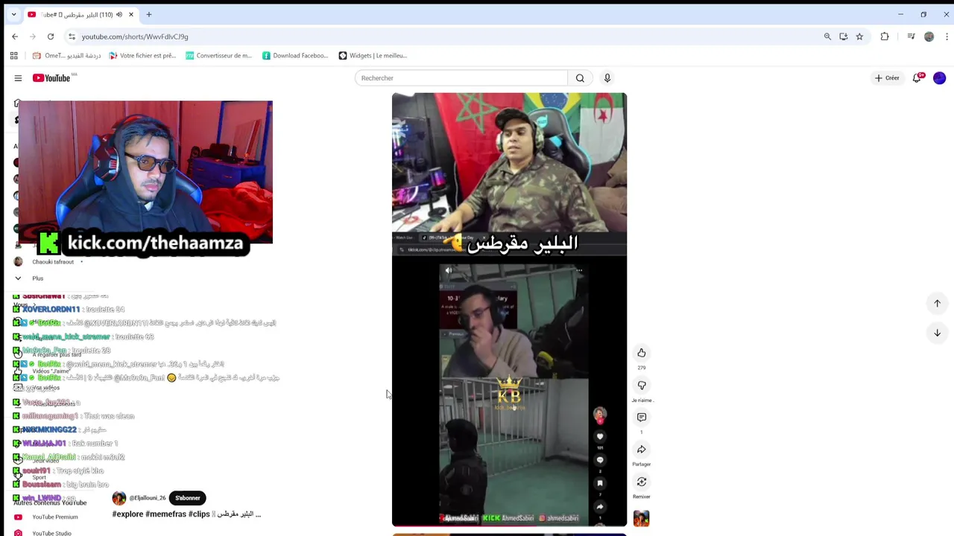Image resolution: width=954 pixels, height=536 pixels.
Task: Select the YouTube shorts tab
Action: coord(80,14)
